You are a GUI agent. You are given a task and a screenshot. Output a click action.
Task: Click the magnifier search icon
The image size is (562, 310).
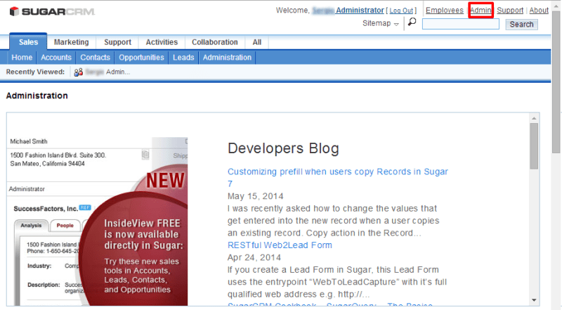[x=412, y=22]
